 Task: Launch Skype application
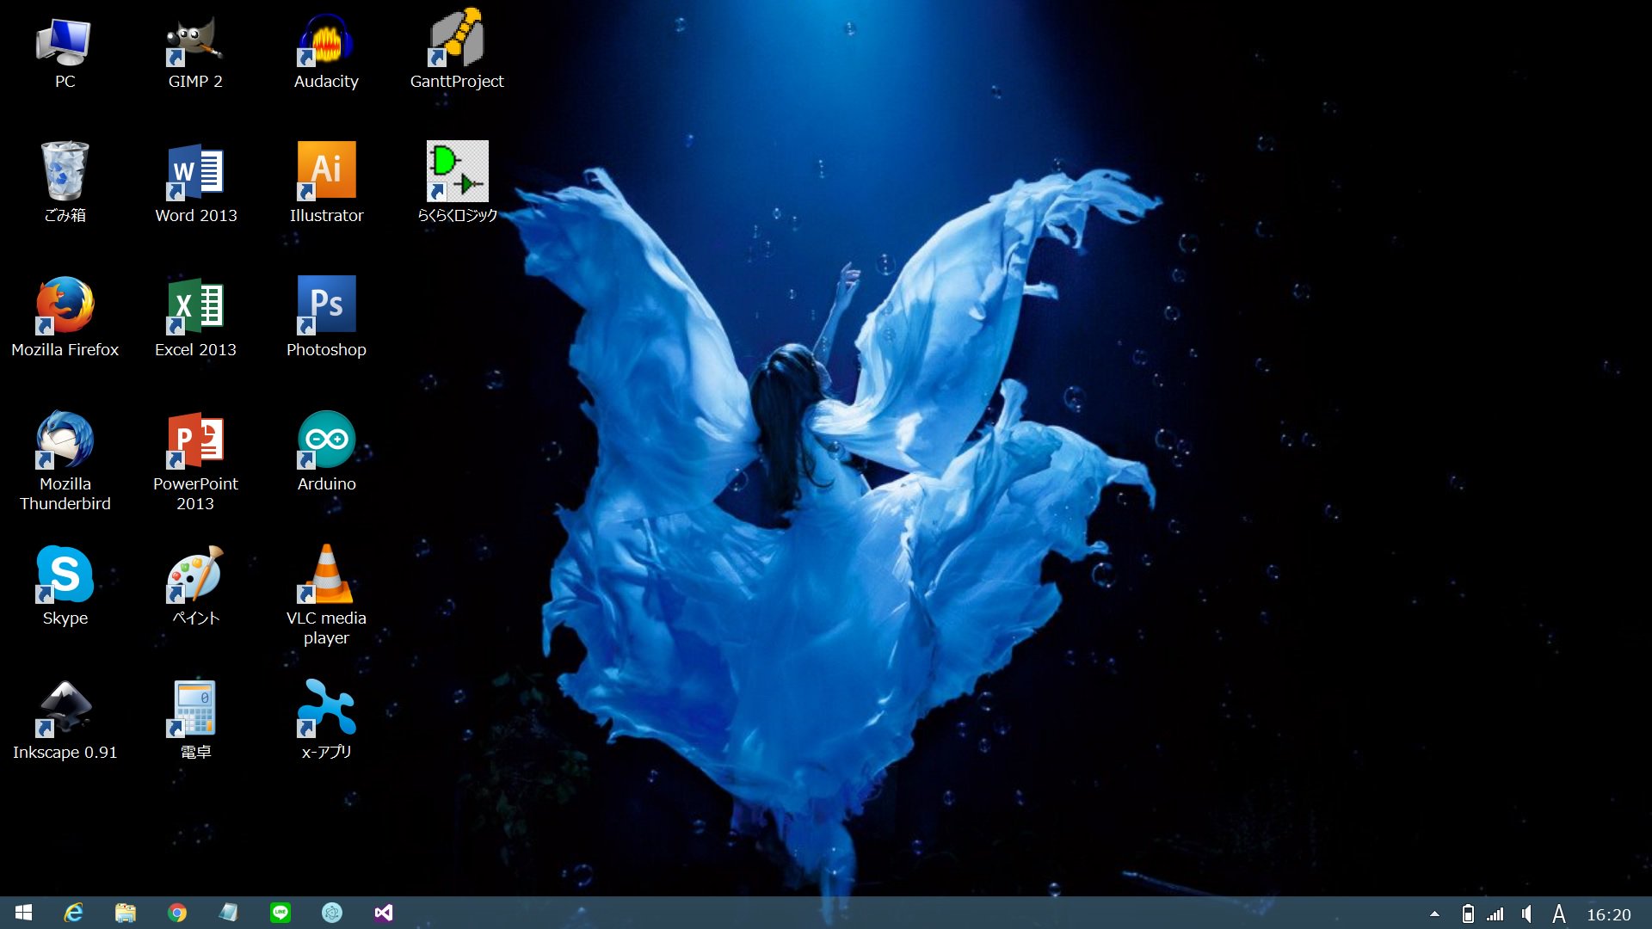(x=63, y=579)
